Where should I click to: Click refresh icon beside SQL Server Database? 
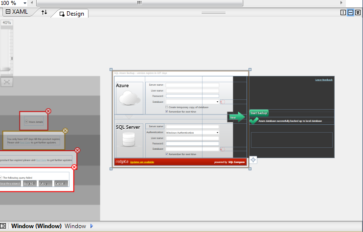[x=223, y=149]
